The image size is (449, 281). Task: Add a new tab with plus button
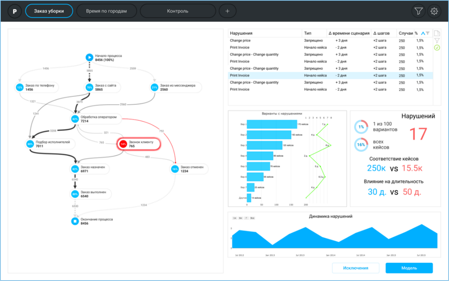pyautogui.click(x=227, y=11)
